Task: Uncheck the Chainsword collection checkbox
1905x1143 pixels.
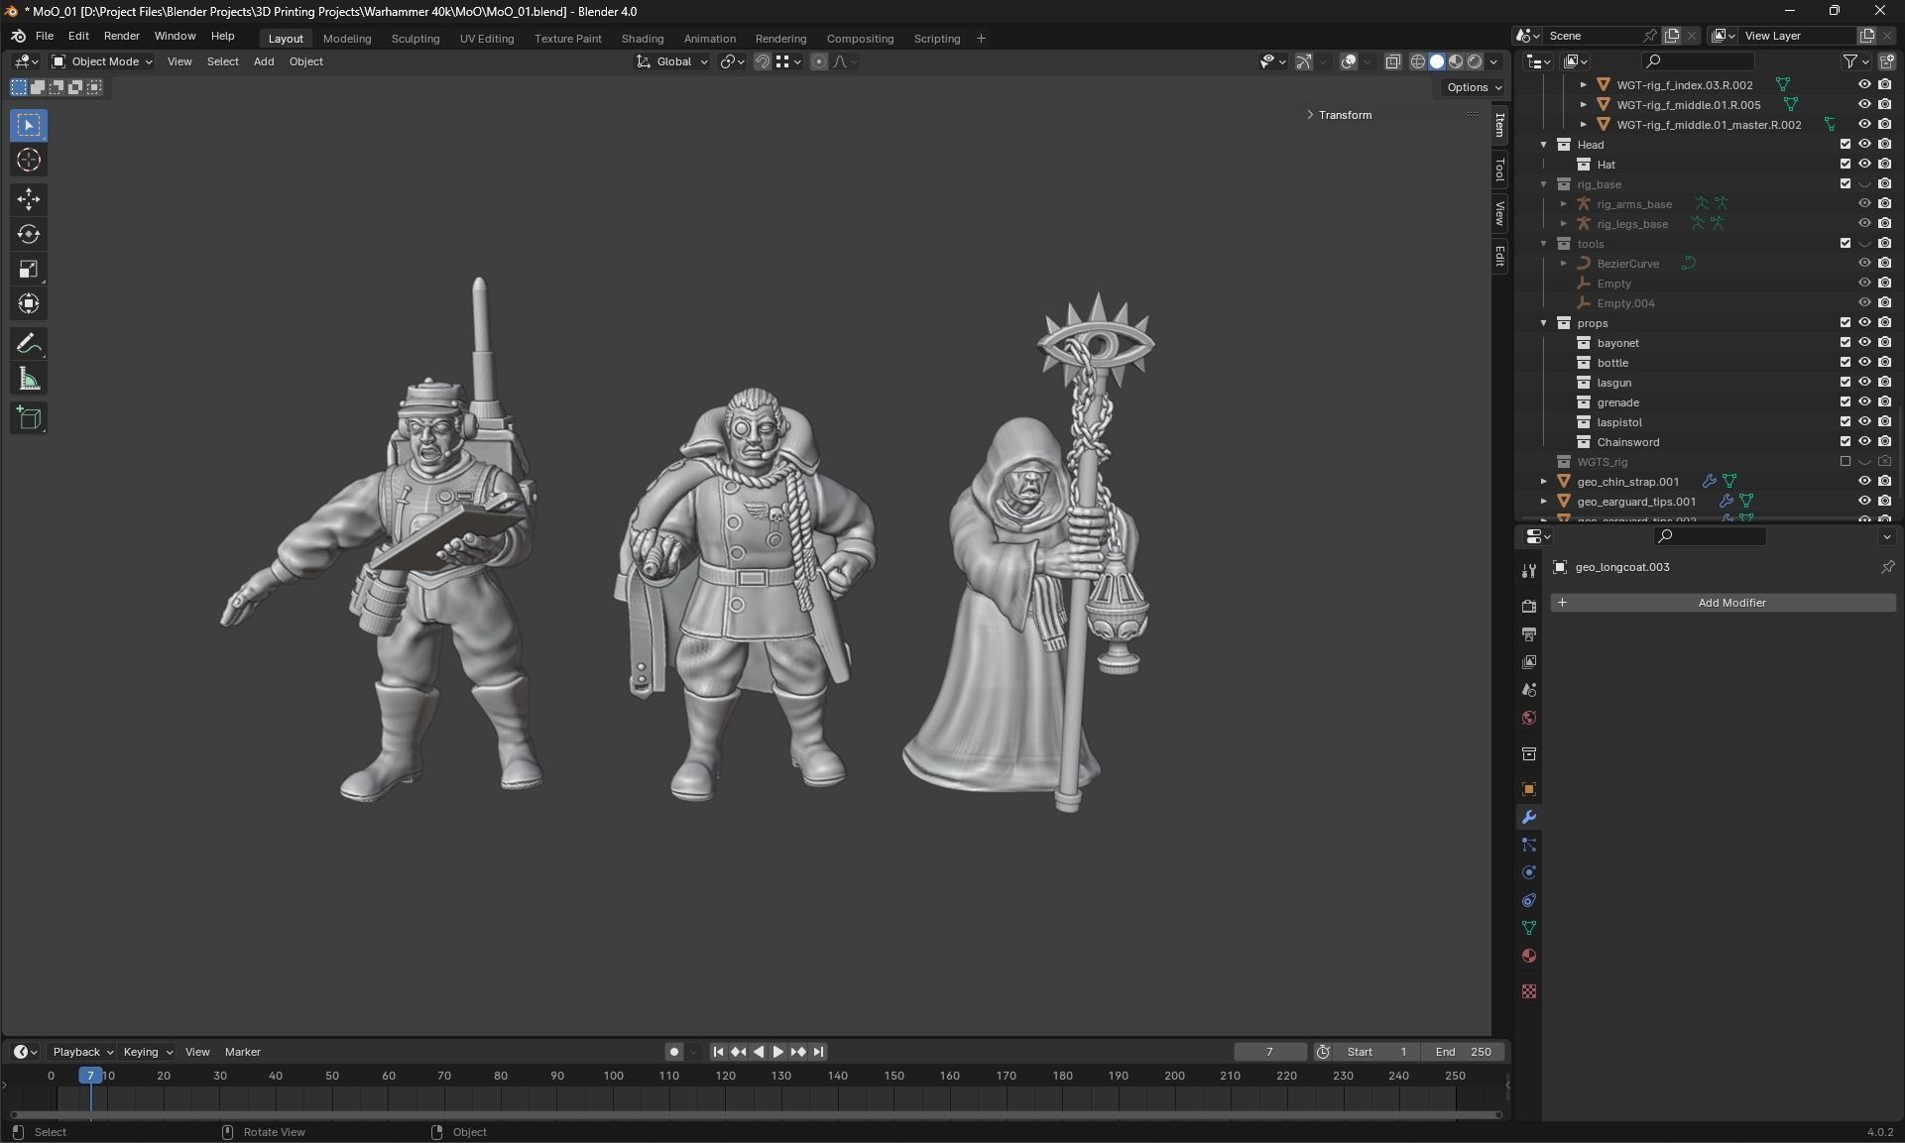Action: [1845, 442]
